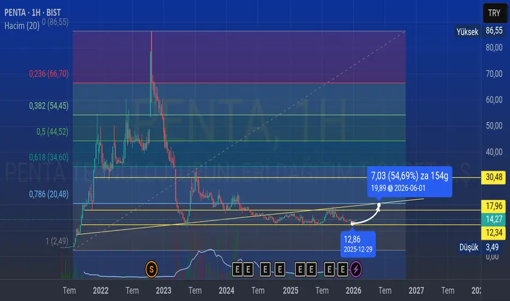Screen dimensions: 510x301
Task: Click the 19,89 2026-06-01 target date text
Action: click(x=398, y=188)
